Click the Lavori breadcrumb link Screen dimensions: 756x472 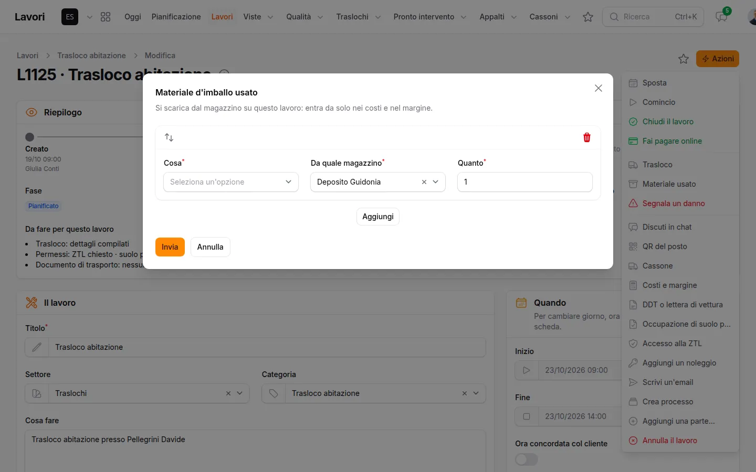pos(27,56)
